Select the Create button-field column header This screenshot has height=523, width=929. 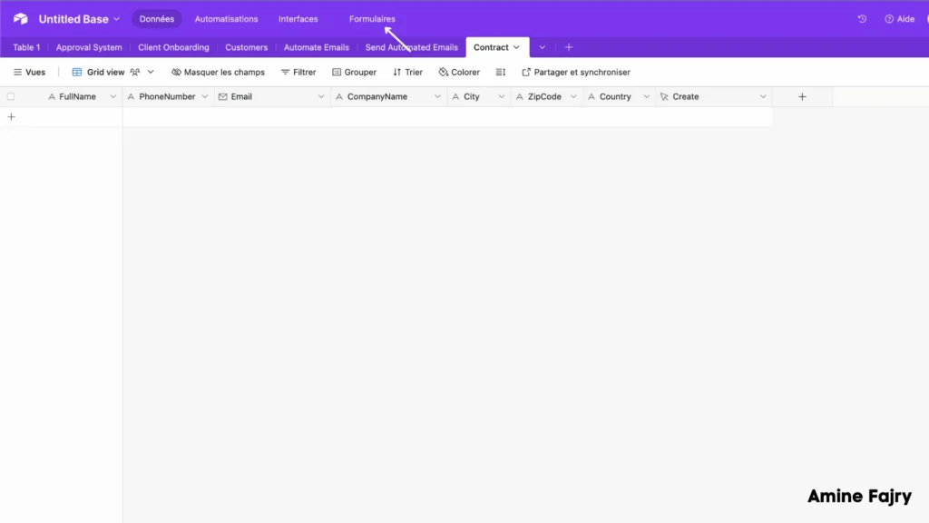713,96
